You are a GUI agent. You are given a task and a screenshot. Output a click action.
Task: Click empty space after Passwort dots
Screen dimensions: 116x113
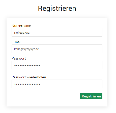pos(71,65)
